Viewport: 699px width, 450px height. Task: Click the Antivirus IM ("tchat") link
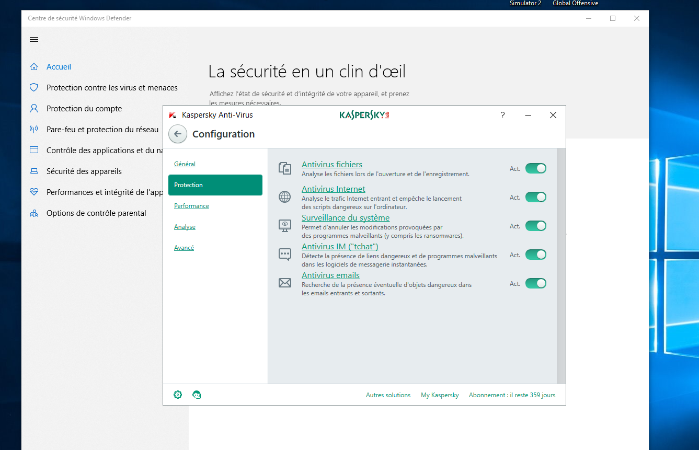[x=340, y=247]
